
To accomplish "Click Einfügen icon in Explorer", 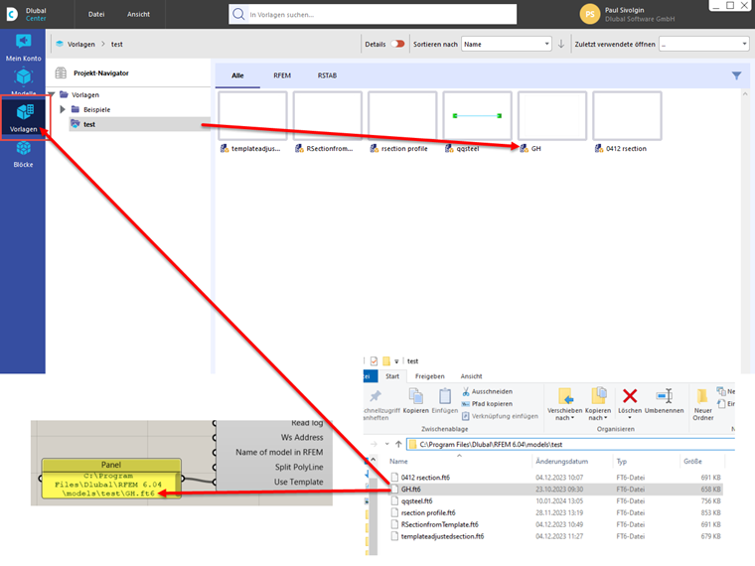I will [444, 400].
